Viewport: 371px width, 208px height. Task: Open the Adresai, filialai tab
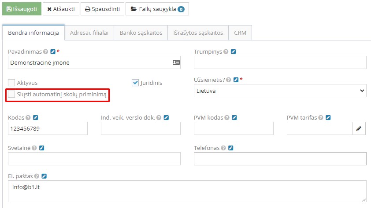point(89,33)
